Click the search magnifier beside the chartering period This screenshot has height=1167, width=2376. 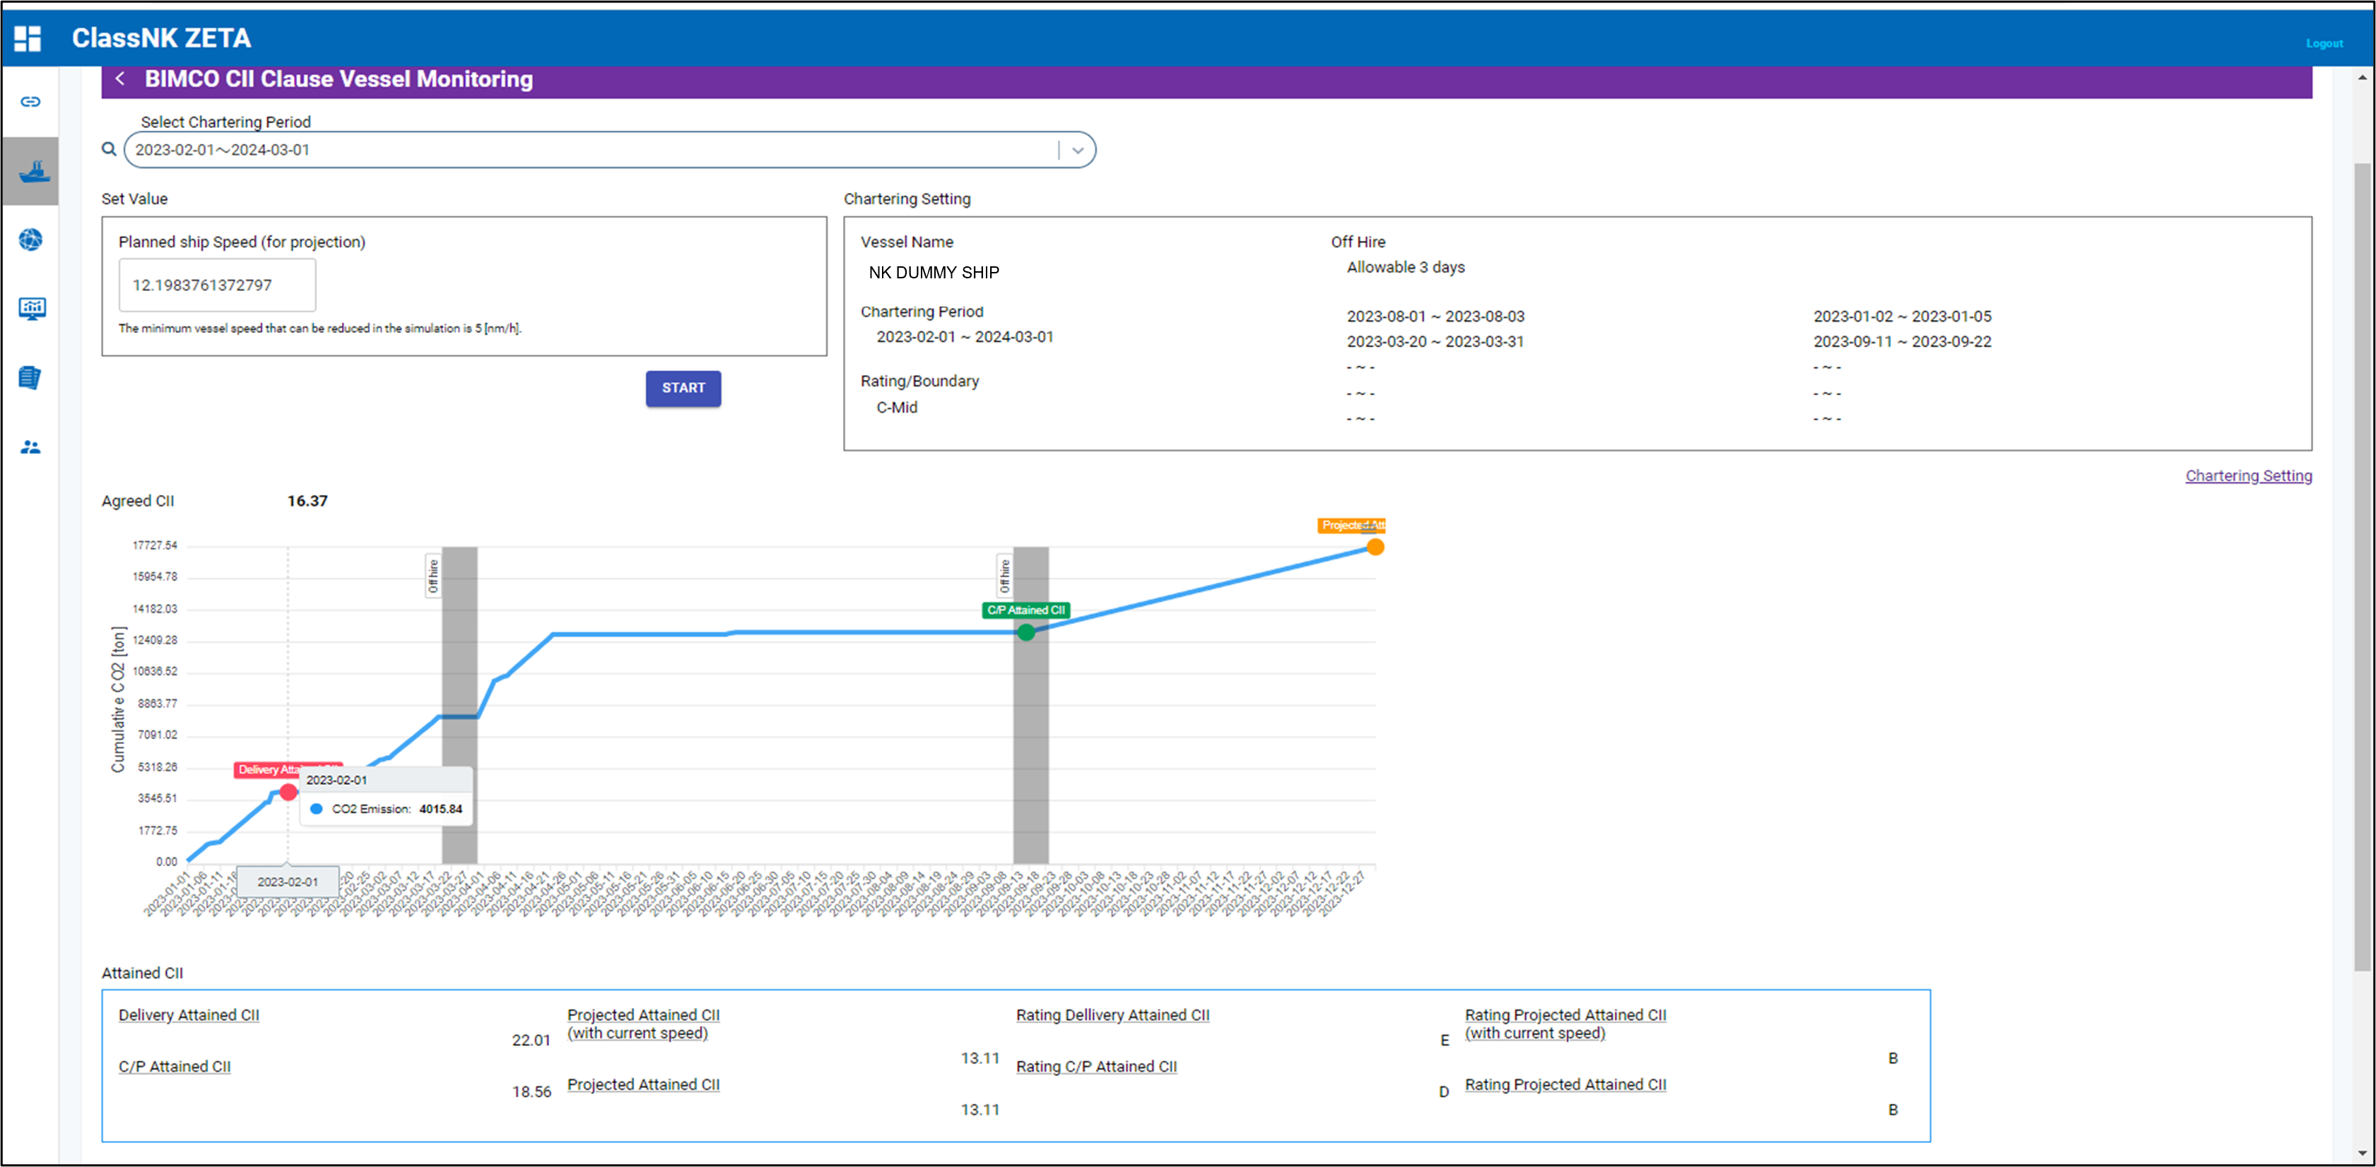pos(109,149)
